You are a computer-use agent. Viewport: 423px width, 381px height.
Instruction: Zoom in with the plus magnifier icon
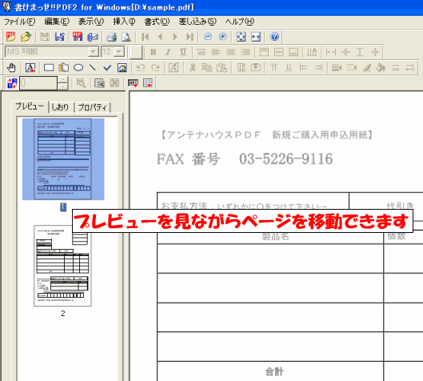tap(222, 37)
